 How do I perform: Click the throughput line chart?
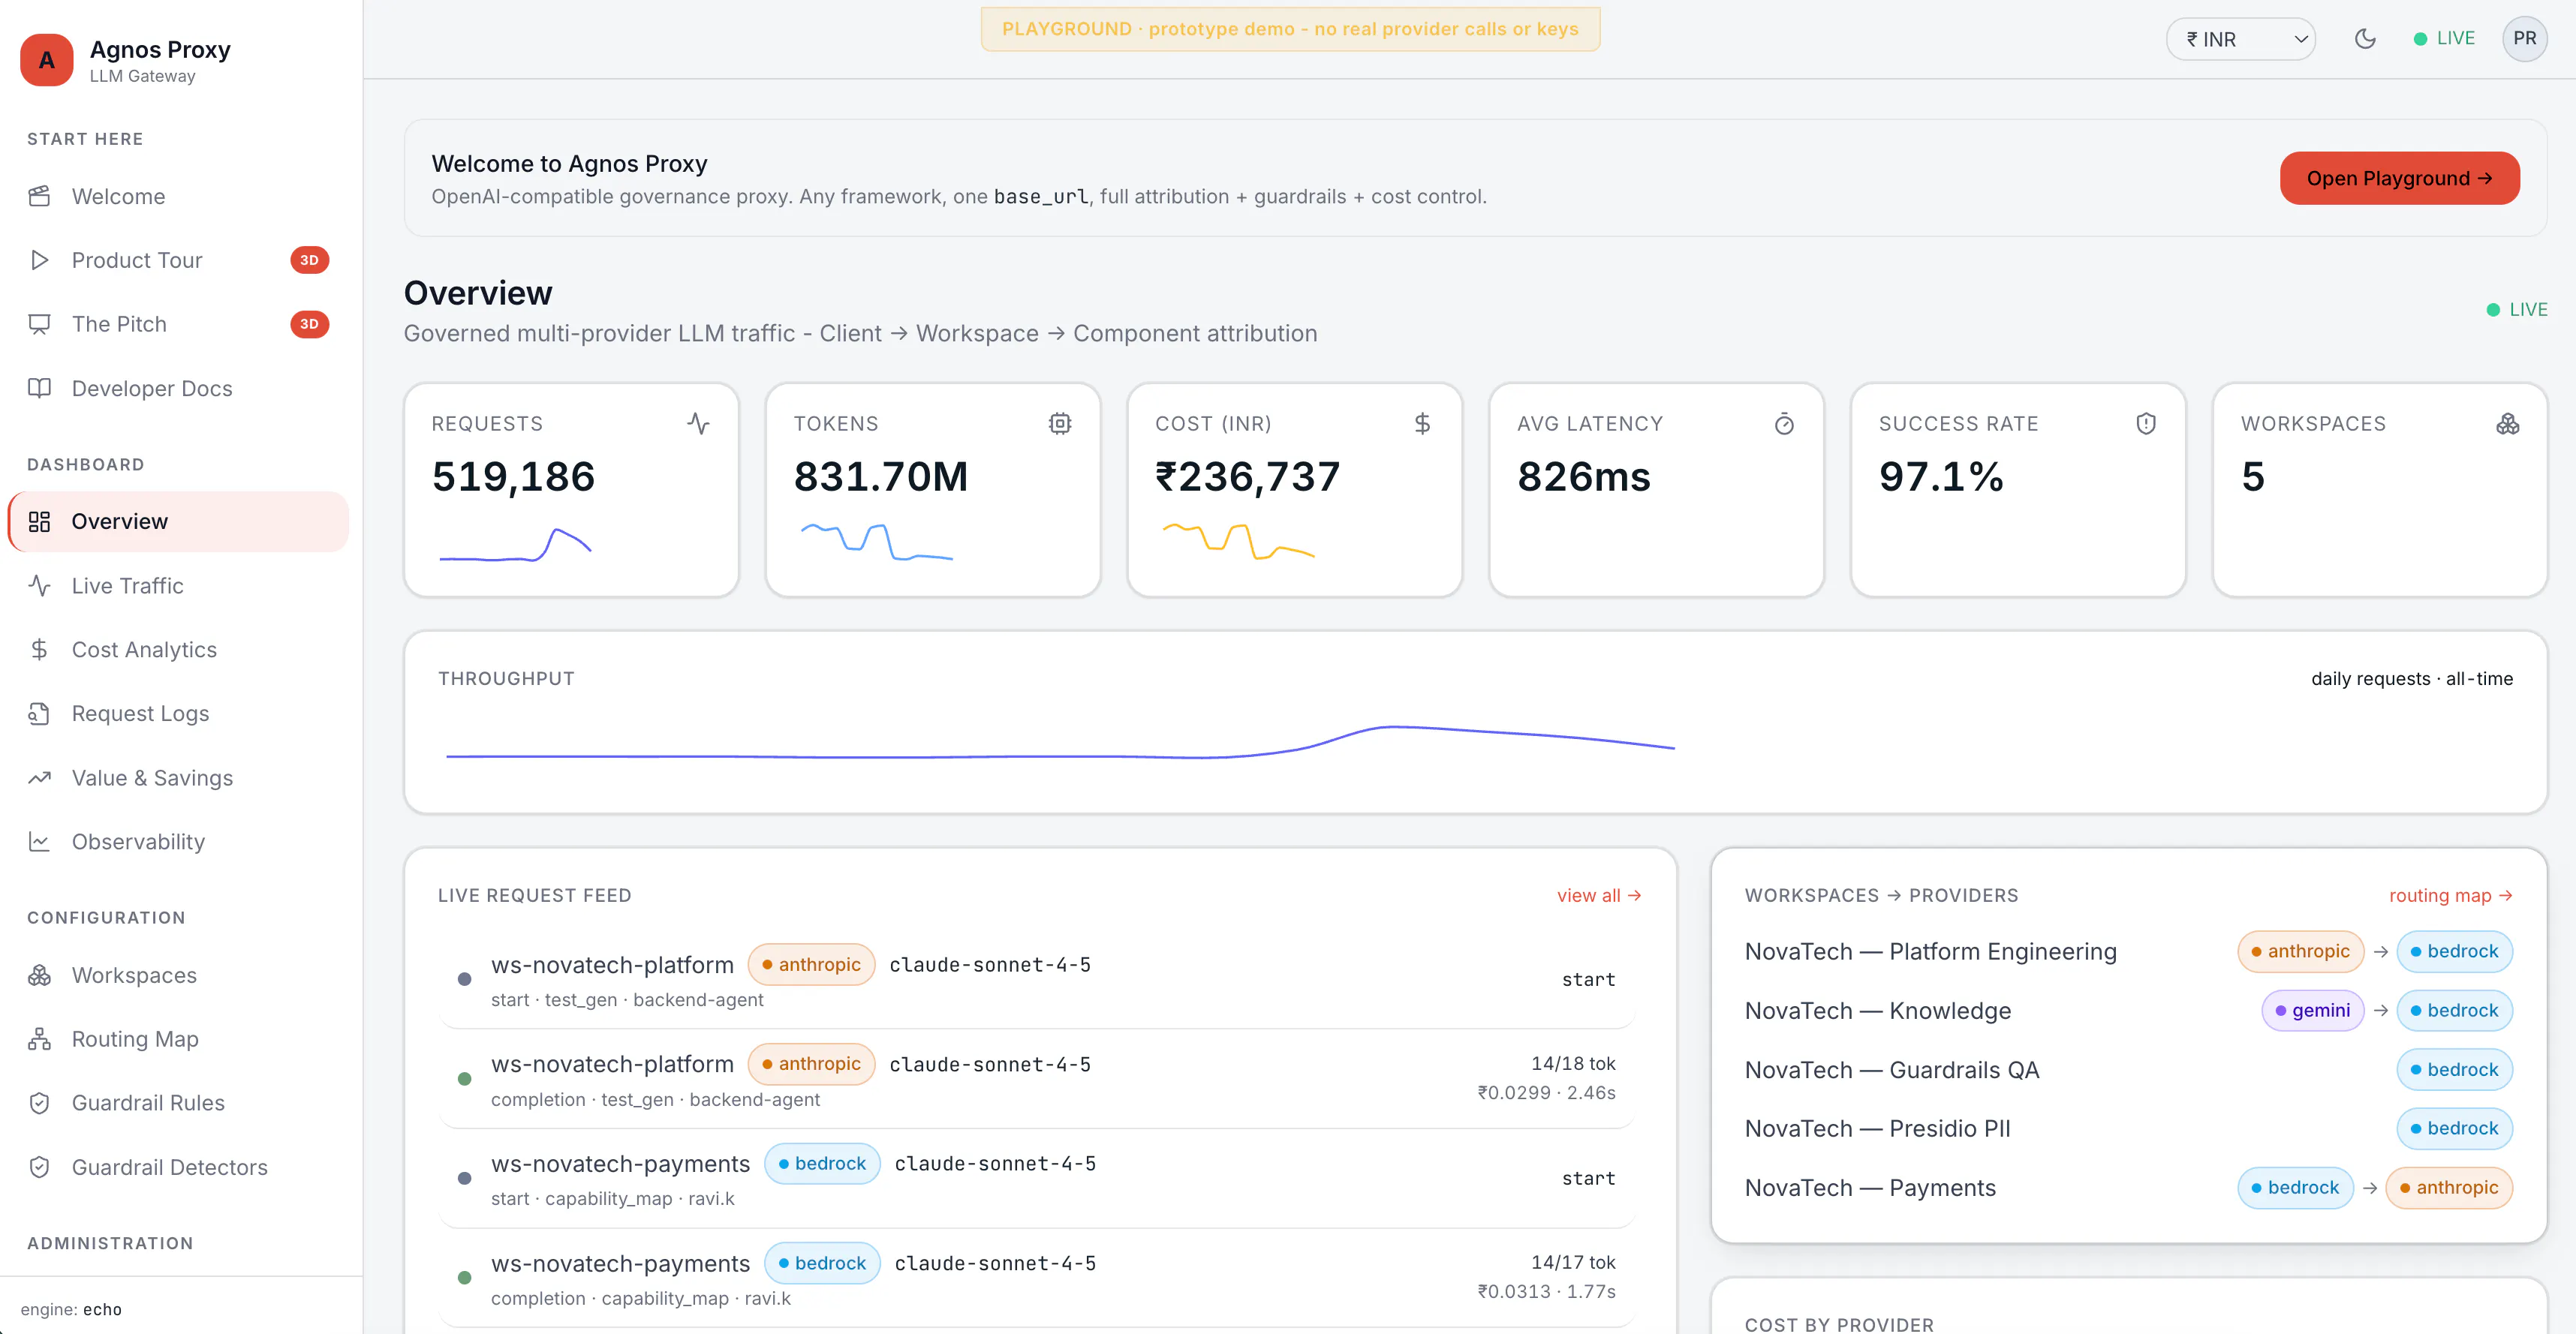click(x=1060, y=741)
